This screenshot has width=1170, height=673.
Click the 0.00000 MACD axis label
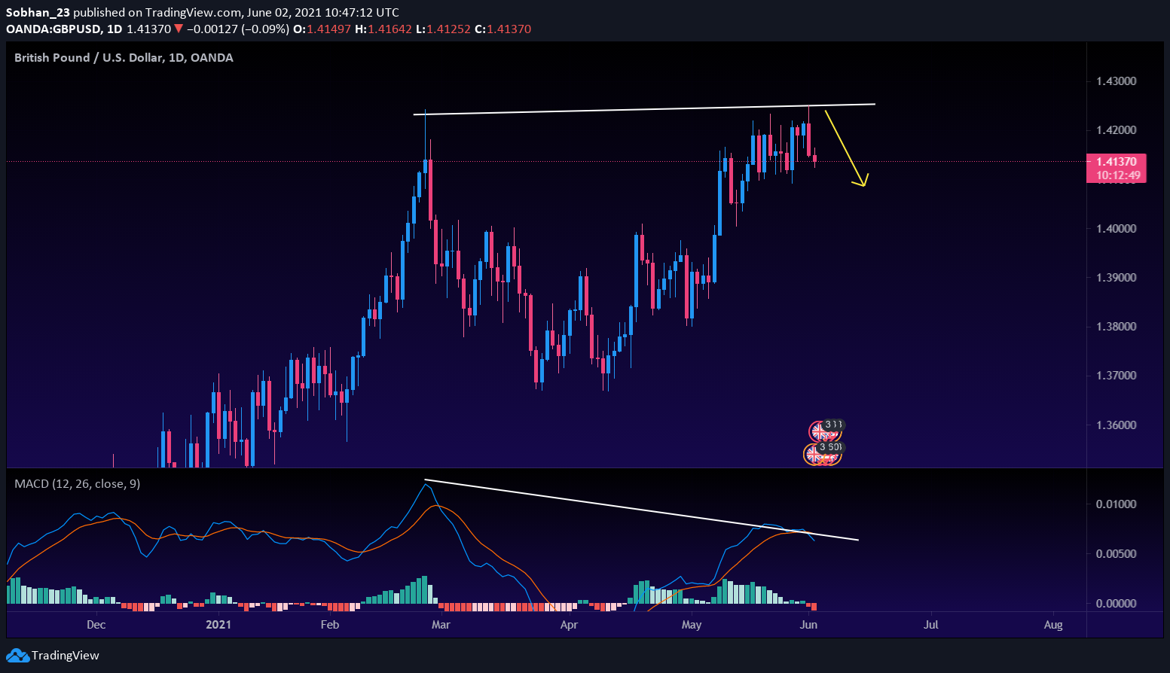1117,604
